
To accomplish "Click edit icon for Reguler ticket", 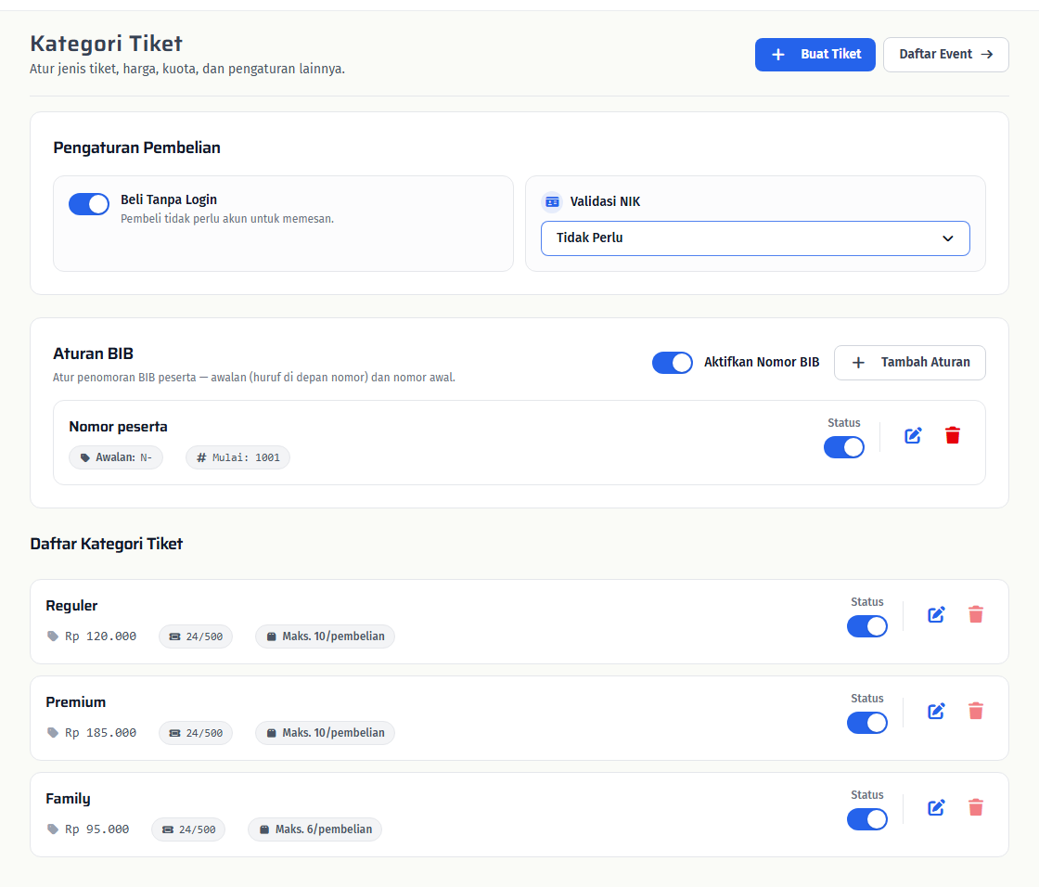I will (936, 614).
